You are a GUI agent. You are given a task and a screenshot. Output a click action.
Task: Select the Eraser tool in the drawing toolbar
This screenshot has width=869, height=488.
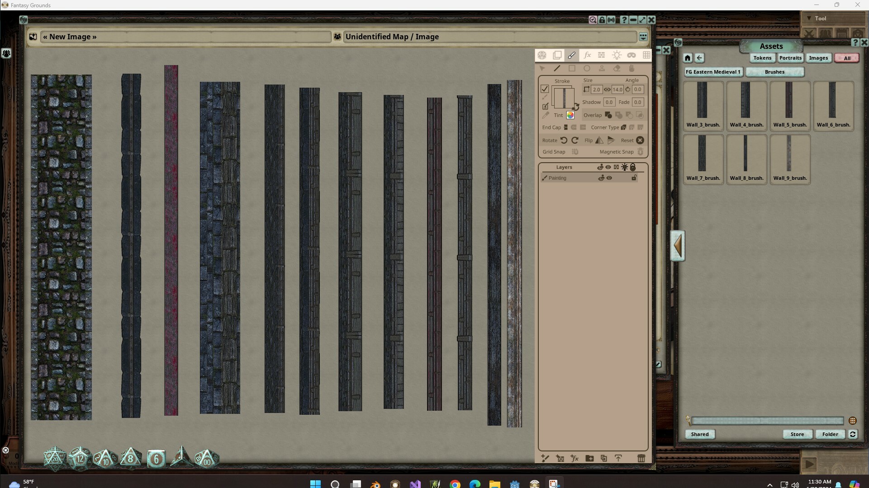(x=617, y=68)
